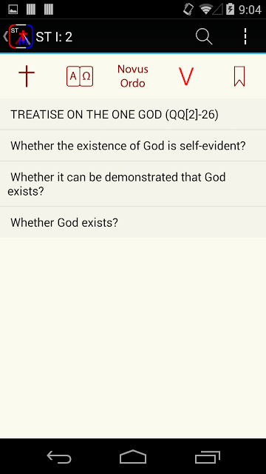Image resolution: width=266 pixels, height=474 pixels.
Task: Open Treatise on the One God entry
Action: coord(133,114)
